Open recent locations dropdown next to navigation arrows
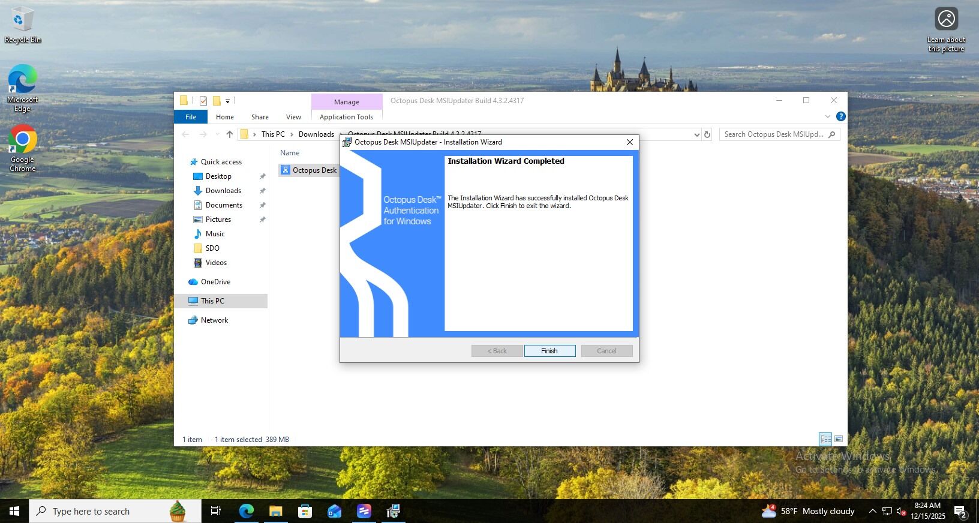This screenshot has height=523, width=979. pyautogui.click(x=217, y=134)
